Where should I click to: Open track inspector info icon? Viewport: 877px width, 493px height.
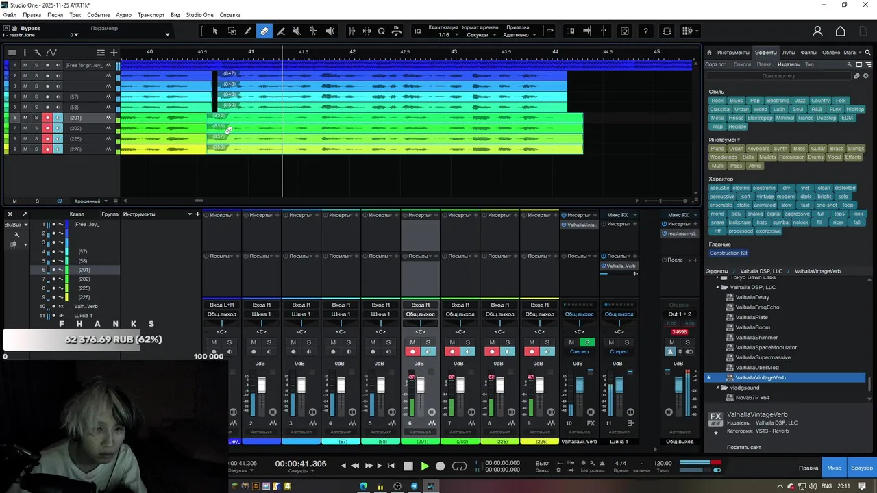click(25, 53)
